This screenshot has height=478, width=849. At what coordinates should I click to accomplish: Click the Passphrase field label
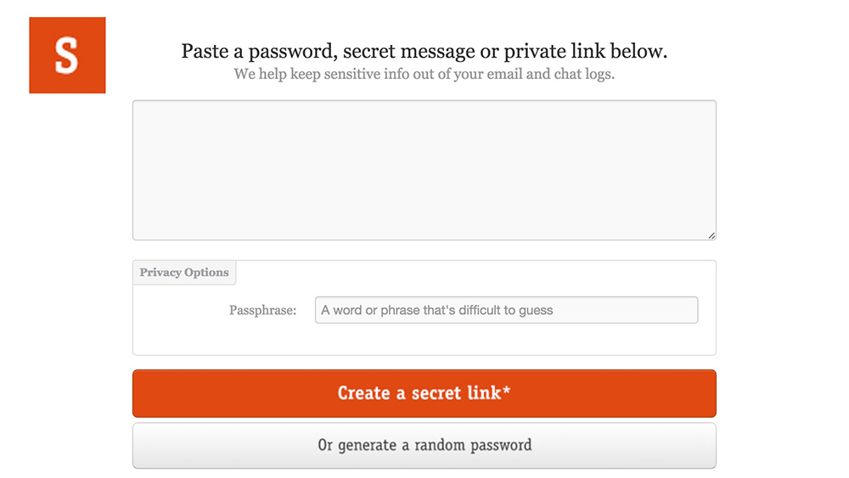tap(262, 311)
